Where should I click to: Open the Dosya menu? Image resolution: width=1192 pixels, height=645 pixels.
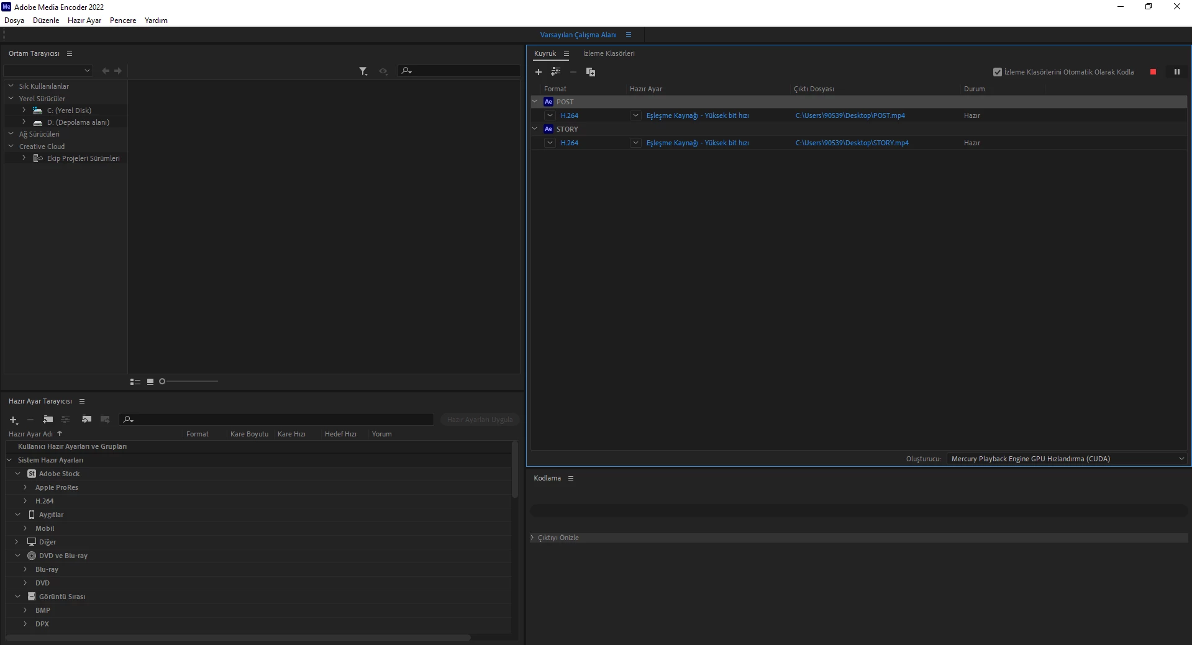click(x=14, y=20)
